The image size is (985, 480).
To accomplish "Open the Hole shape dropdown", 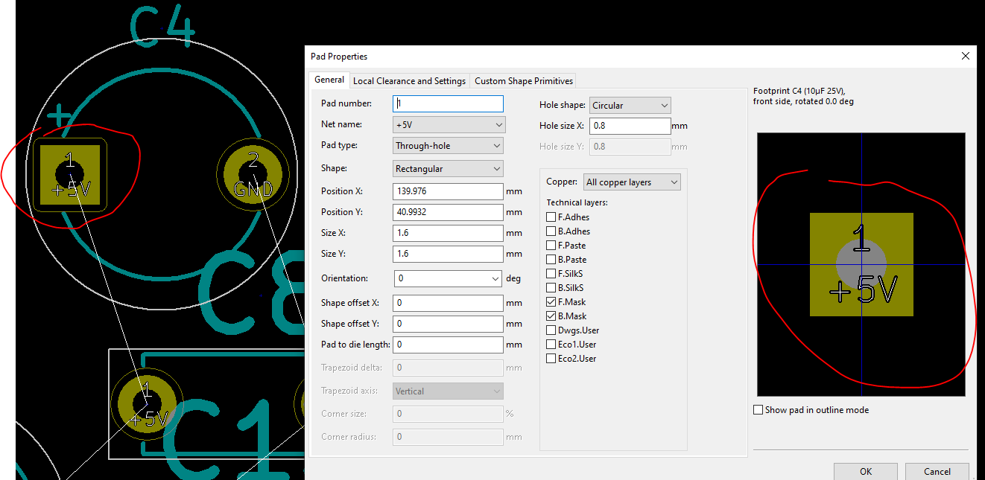I will pos(630,106).
